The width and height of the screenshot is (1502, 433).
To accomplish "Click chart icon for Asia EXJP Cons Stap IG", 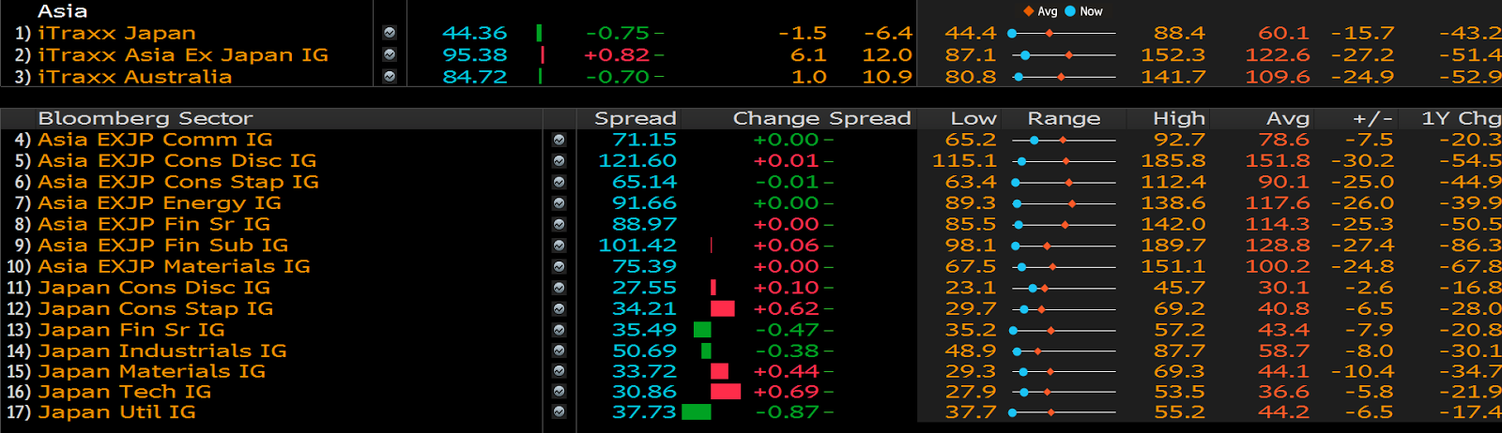I will click(x=559, y=182).
